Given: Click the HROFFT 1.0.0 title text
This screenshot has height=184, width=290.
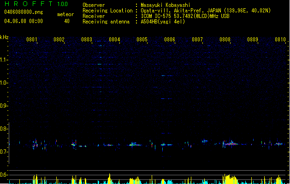Looking at the screenshot, I should click(x=36, y=4).
